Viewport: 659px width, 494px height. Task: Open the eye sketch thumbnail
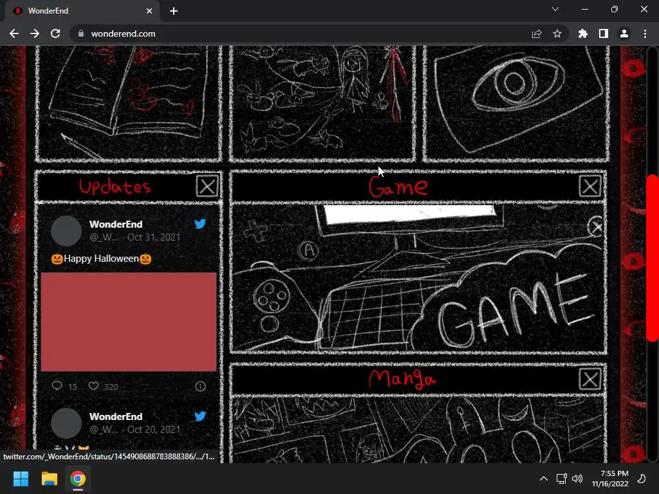coord(515,103)
